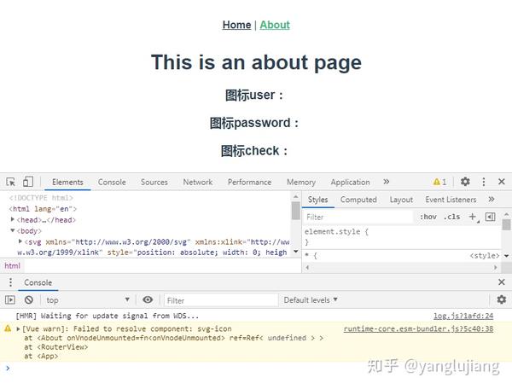Click the Elements panel vertical scrollbar thumb
The image size is (512, 389).
pyautogui.click(x=296, y=211)
